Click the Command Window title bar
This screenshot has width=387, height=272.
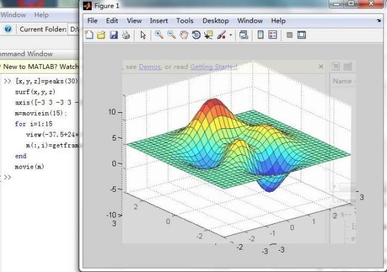(x=39, y=53)
